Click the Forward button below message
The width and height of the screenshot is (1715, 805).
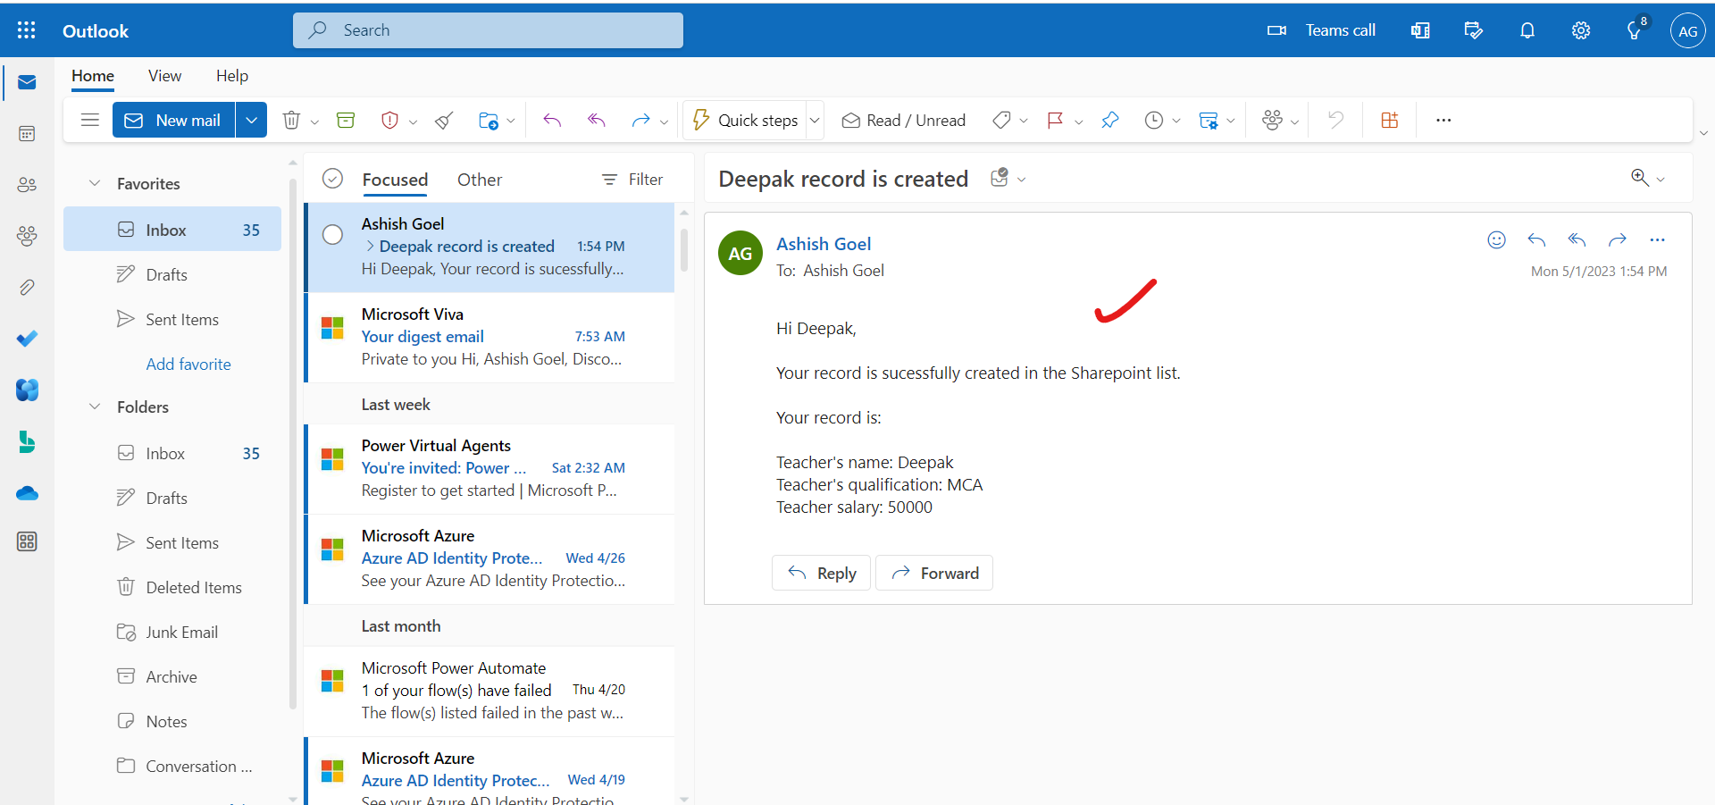click(934, 573)
